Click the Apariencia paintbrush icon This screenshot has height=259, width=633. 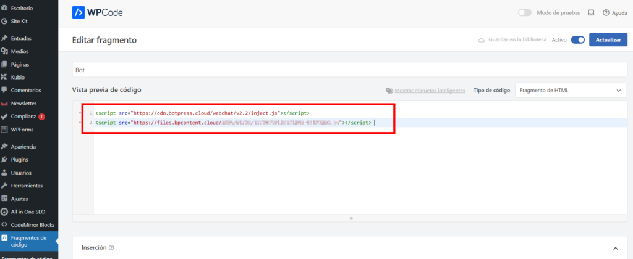point(4,147)
